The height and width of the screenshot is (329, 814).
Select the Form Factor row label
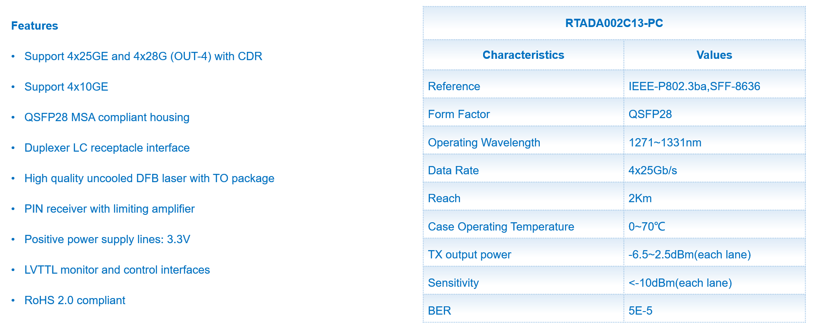(459, 114)
